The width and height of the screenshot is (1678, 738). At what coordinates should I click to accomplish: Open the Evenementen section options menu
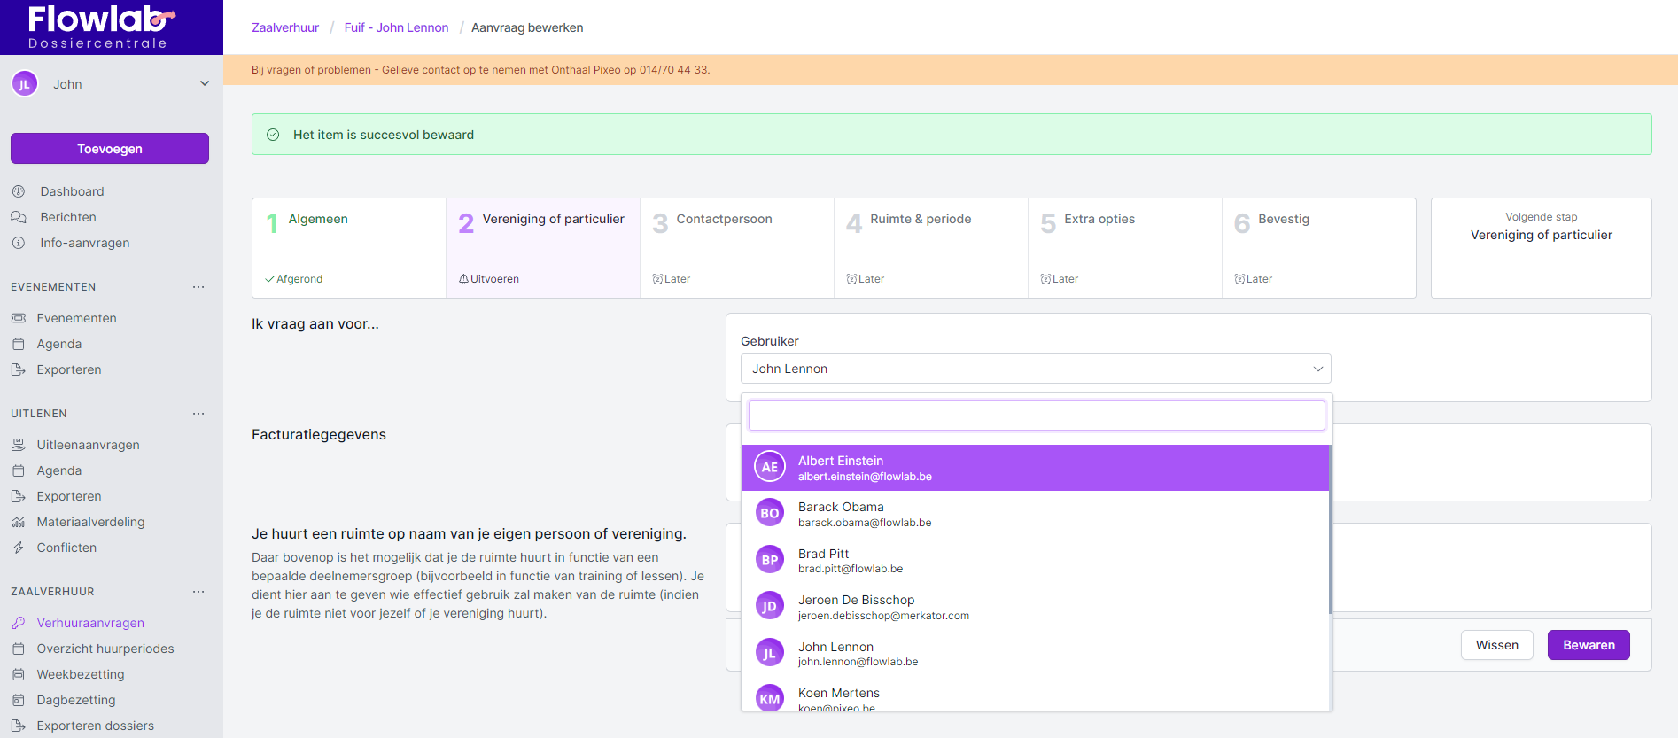pyautogui.click(x=198, y=287)
